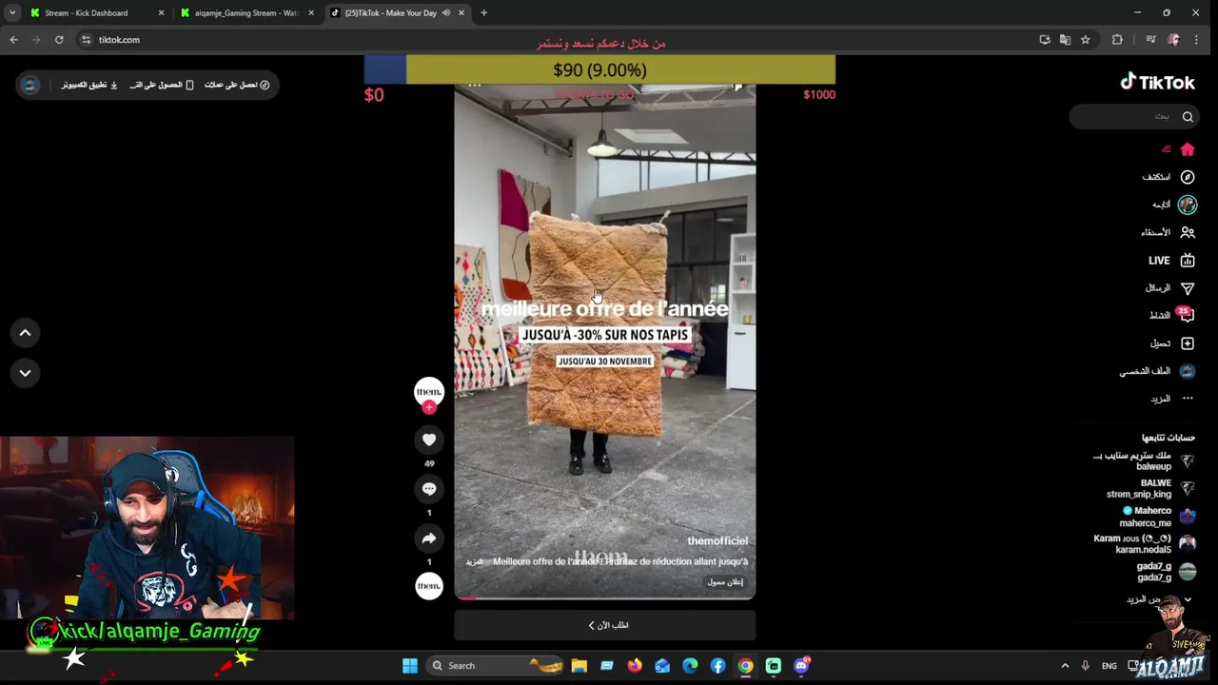Open site information icon beside tiktok.com
Image resolution: width=1218 pixels, height=685 pixels.
coord(86,40)
